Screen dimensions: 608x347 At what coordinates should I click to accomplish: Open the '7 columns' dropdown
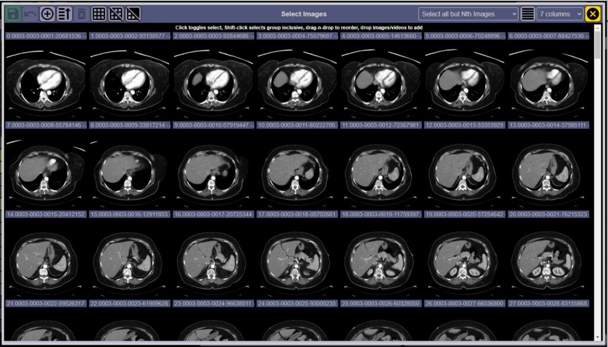560,14
